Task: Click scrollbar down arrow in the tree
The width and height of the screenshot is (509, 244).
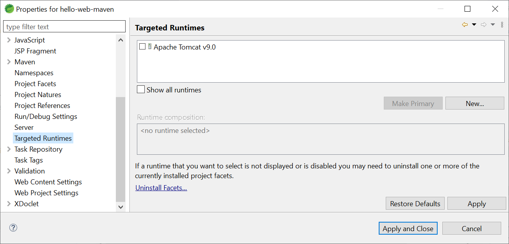Action: [121, 207]
